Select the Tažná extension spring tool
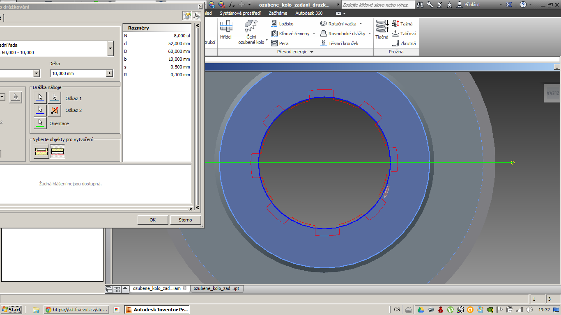The width and height of the screenshot is (561, 315). pos(402,24)
